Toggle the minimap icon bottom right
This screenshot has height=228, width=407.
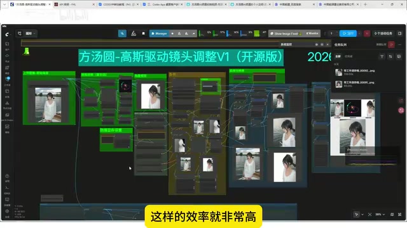point(392,215)
